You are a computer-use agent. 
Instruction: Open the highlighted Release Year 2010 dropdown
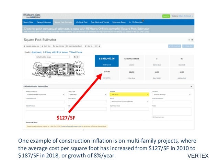tap(129, 94)
